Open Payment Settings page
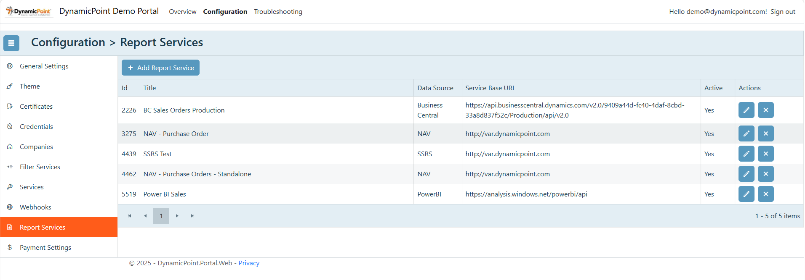The width and height of the screenshot is (805, 280). pos(59,247)
